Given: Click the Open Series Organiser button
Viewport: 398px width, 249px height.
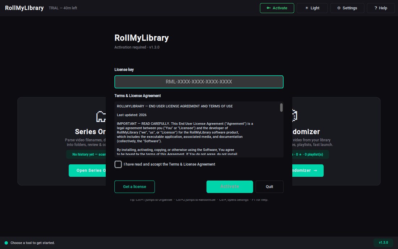Looking at the screenshot, I should (x=87, y=170).
